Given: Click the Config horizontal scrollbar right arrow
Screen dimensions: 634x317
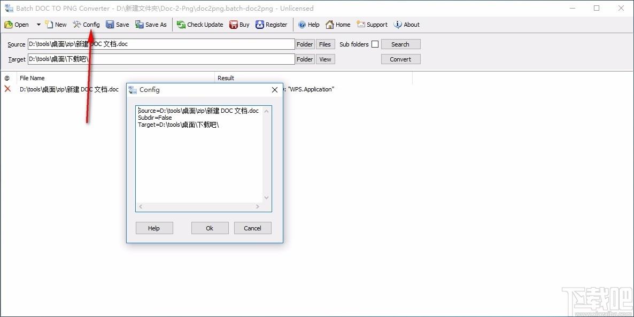Looking at the screenshot, I should tap(258, 207).
